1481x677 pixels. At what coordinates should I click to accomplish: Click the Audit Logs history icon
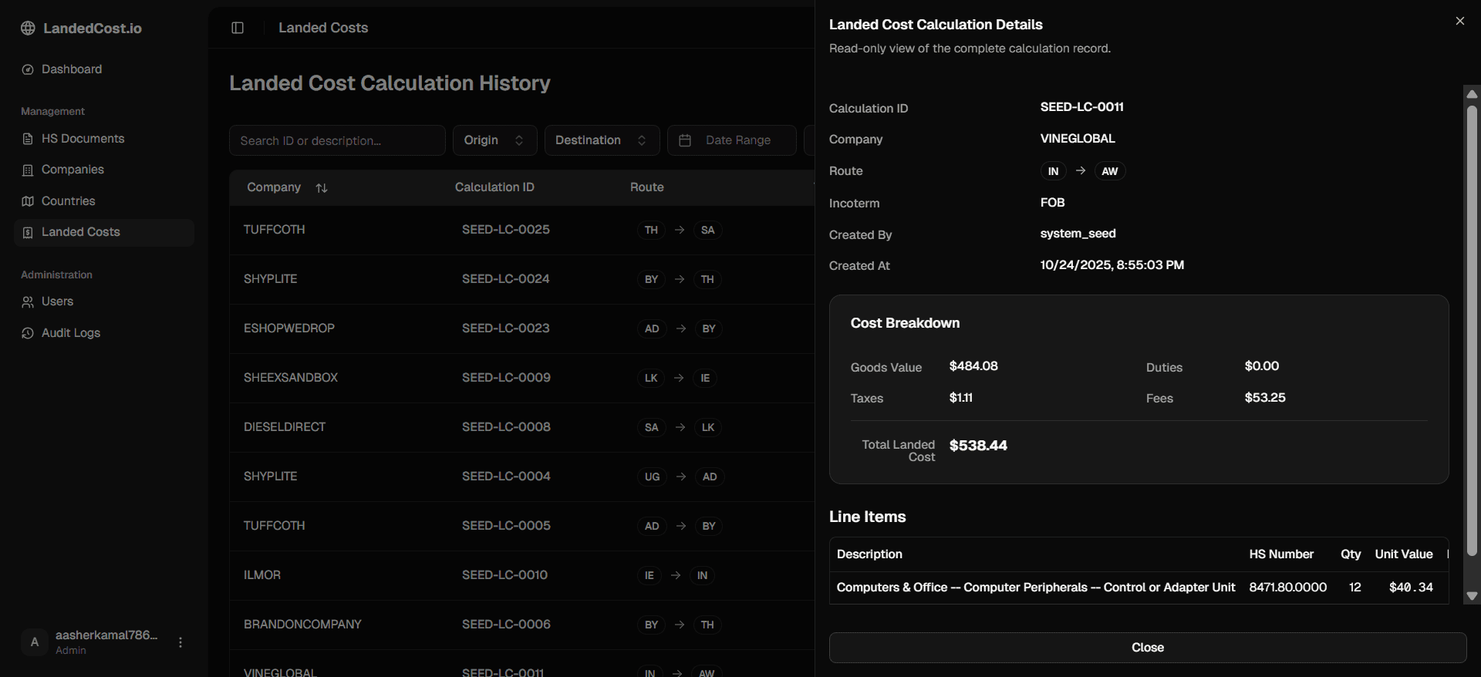(28, 333)
